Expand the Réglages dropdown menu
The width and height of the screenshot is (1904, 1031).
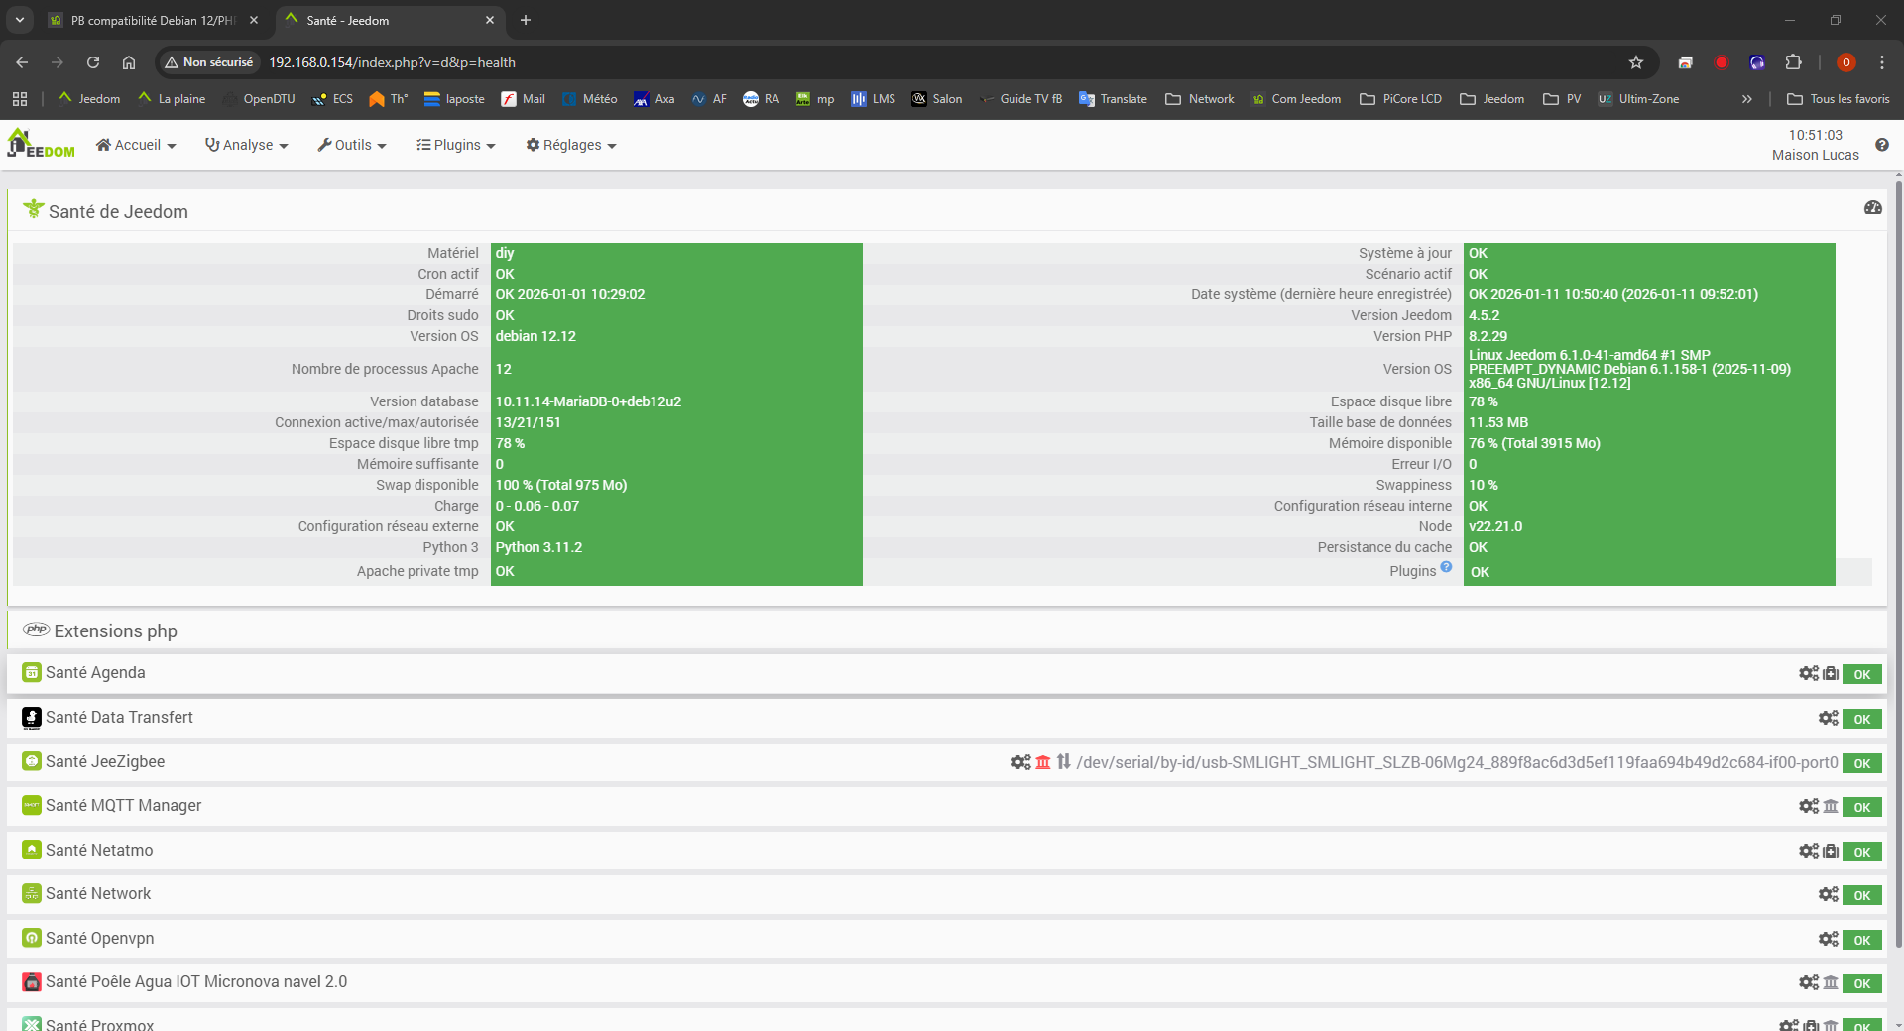571,145
